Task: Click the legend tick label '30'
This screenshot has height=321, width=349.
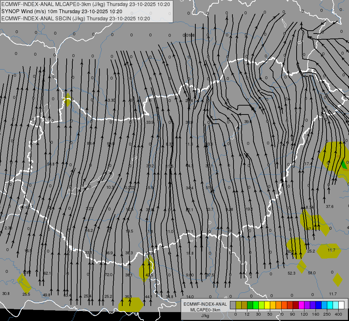Action: coord(258,314)
